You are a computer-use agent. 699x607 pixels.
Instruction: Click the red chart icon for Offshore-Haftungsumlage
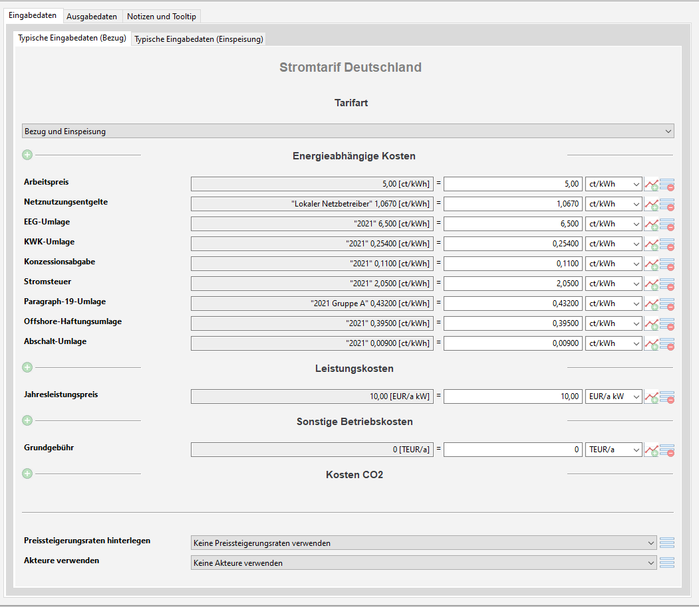pos(651,323)
